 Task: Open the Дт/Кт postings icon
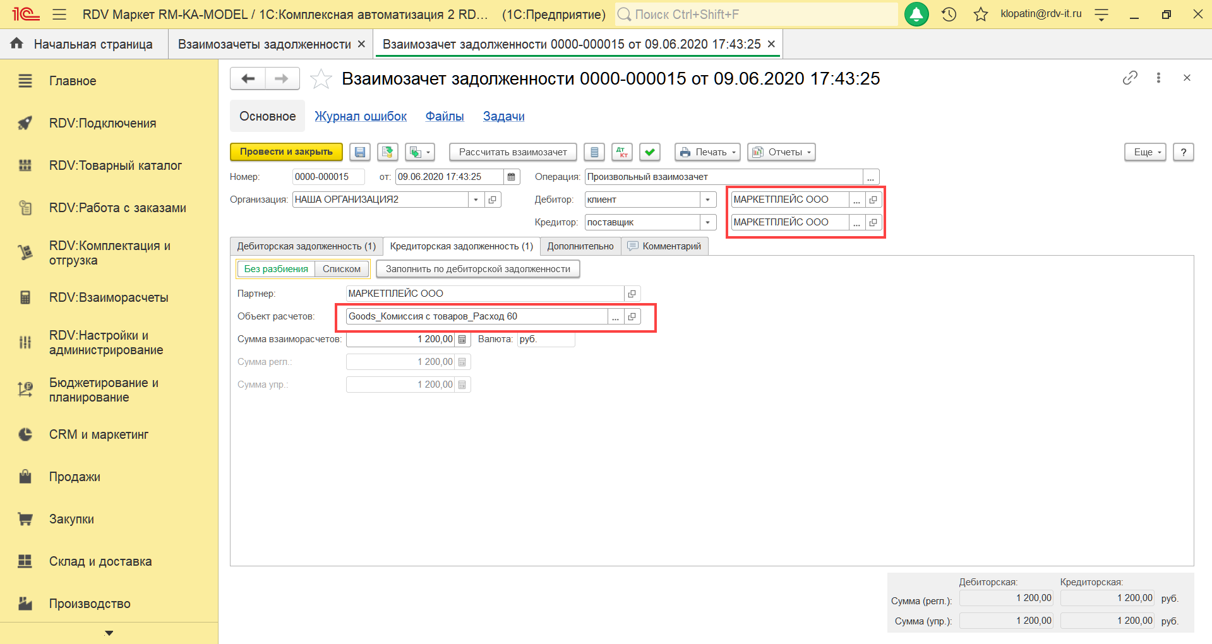(622, 152)
